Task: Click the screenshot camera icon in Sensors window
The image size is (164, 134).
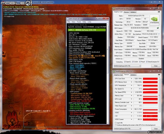Action: click(x=159, y=75)
